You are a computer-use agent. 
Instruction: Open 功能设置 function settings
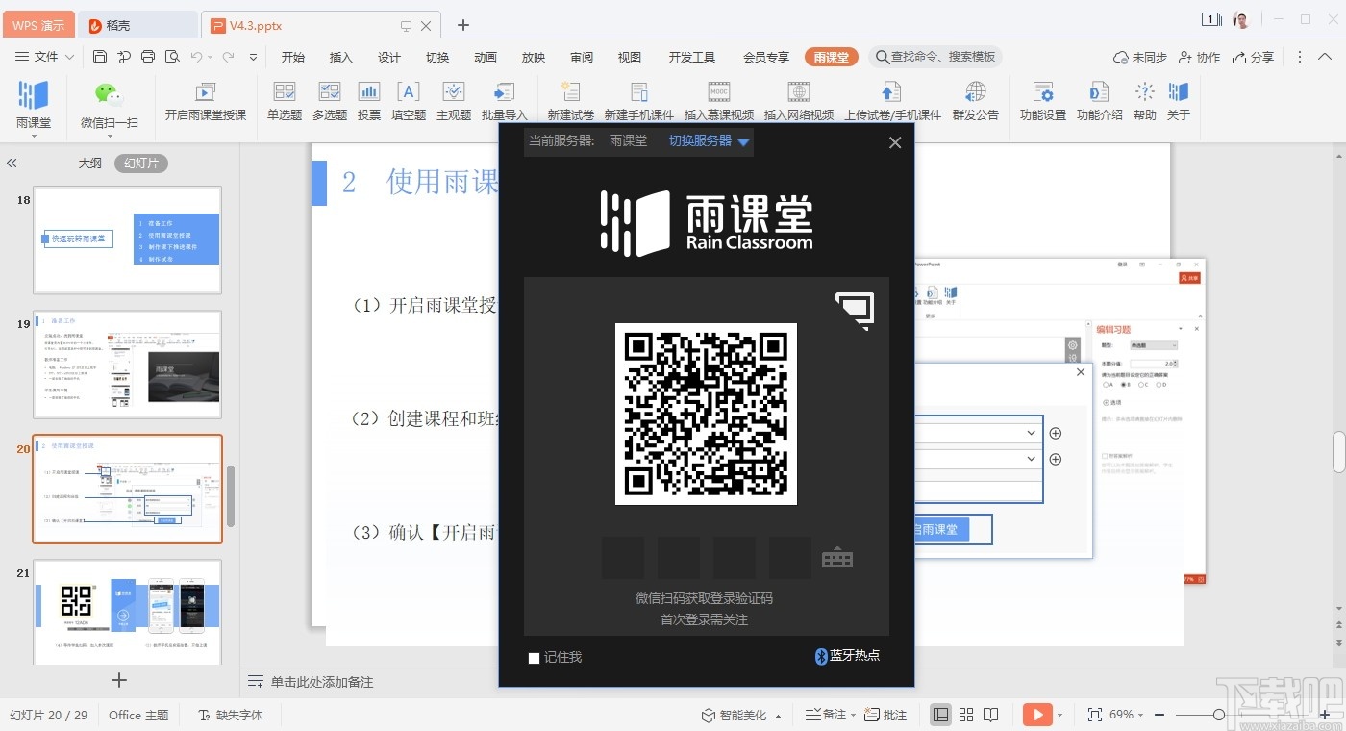[x=1043, y=93]
